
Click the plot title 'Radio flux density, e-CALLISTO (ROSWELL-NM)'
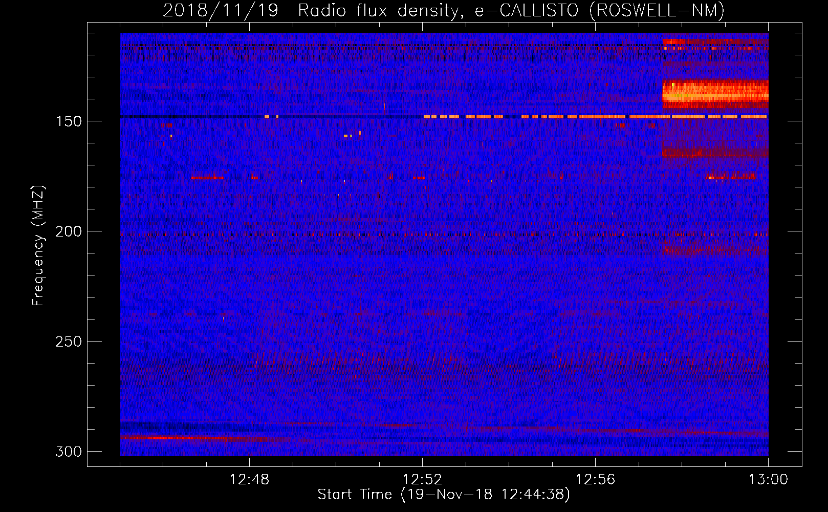point(511,10)
